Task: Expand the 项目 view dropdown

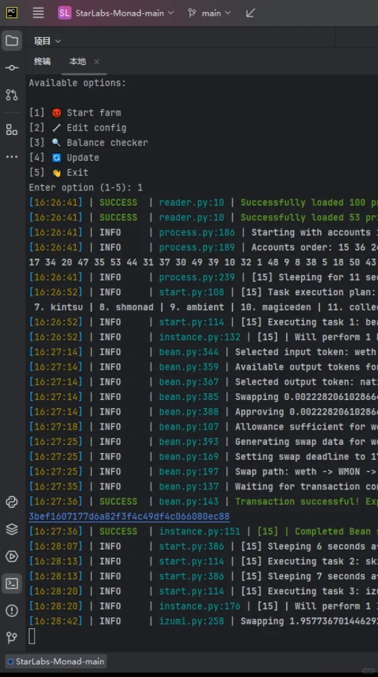Action: coord(47,41)
